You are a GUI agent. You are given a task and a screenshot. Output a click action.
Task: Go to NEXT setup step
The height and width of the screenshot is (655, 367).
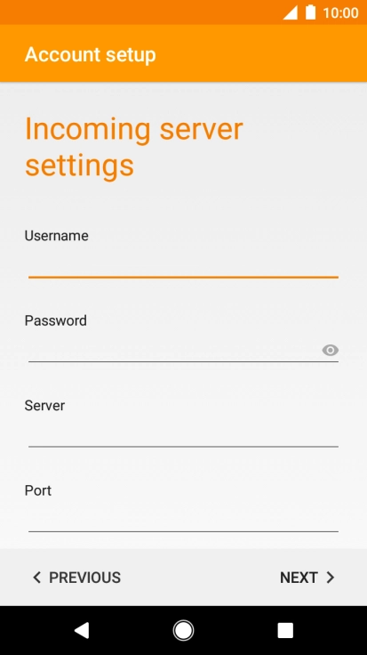tap(307, 578)
